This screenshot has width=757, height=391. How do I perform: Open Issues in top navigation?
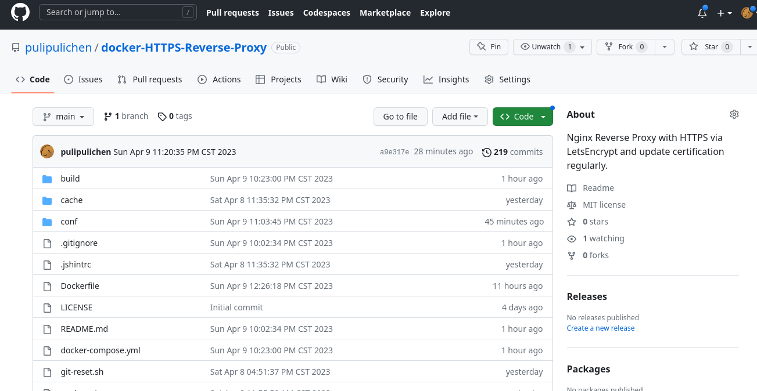tap(281, 13)
